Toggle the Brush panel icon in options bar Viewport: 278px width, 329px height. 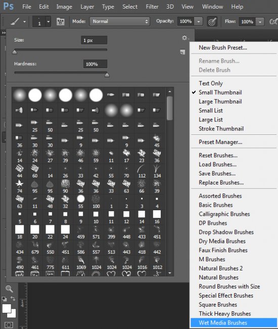[x=61, y=21]
